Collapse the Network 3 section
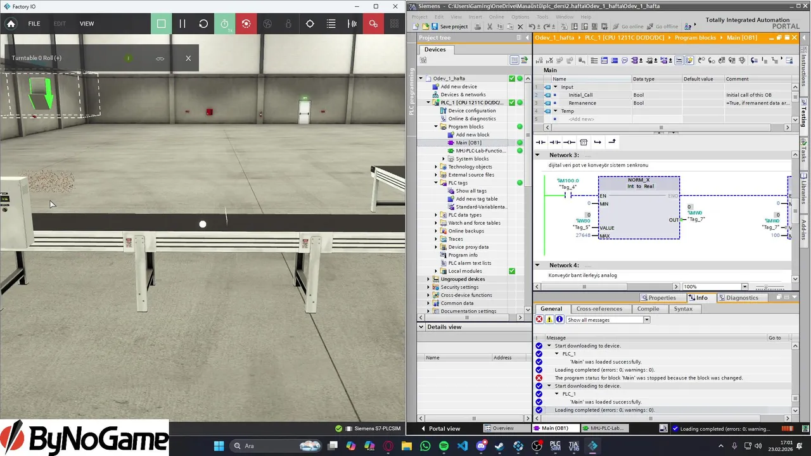This screenshot has height=456, width=811. [538, 155]
